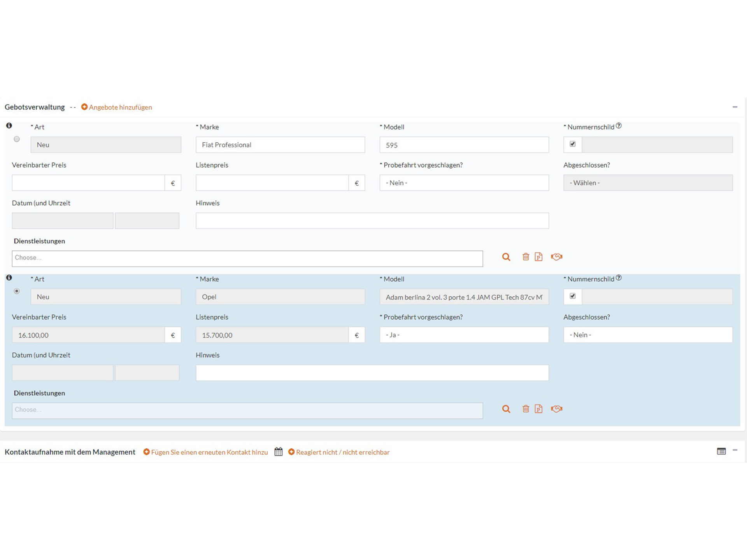747x560 pixels.
Task: Toggle Nummernschild checkbox in Fiat offer
Action: [573, 144]
